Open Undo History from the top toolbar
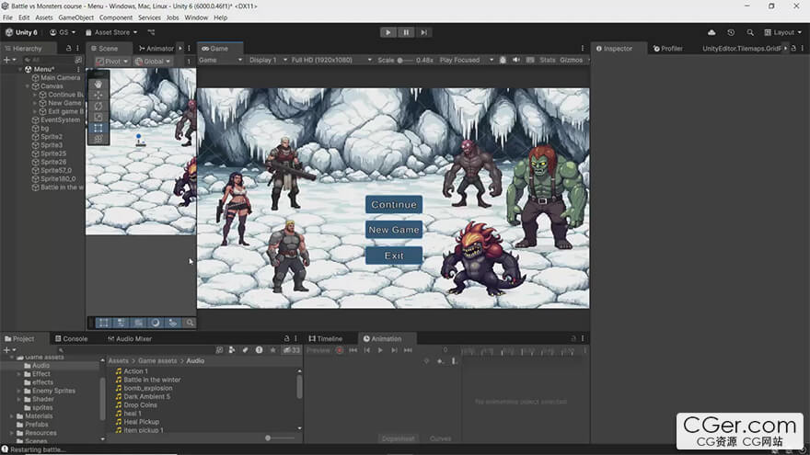This screenshot has height=455, width=810. (731, 32)
